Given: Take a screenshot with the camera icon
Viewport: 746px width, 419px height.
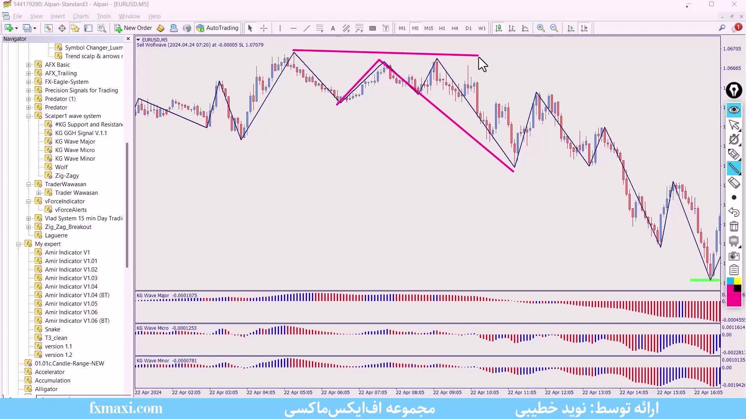Looking at the screenshot, I should click(x=734, y=256).
